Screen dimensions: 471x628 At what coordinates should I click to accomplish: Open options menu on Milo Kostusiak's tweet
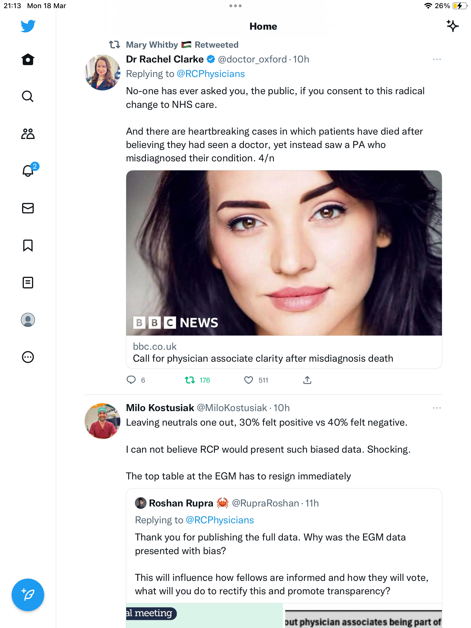437,408
